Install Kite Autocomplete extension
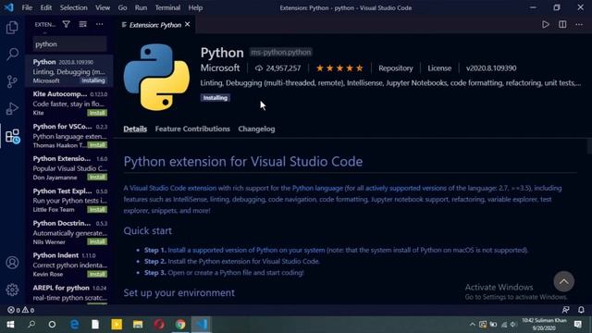Screen dimensions: 592x333 point(97,113)
